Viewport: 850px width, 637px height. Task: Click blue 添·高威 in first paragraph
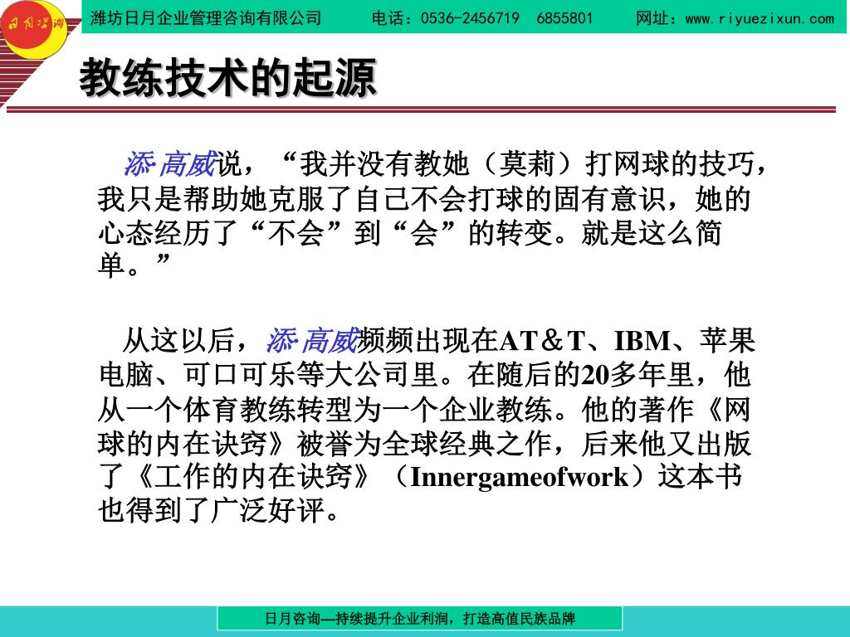tap(170, 163)
